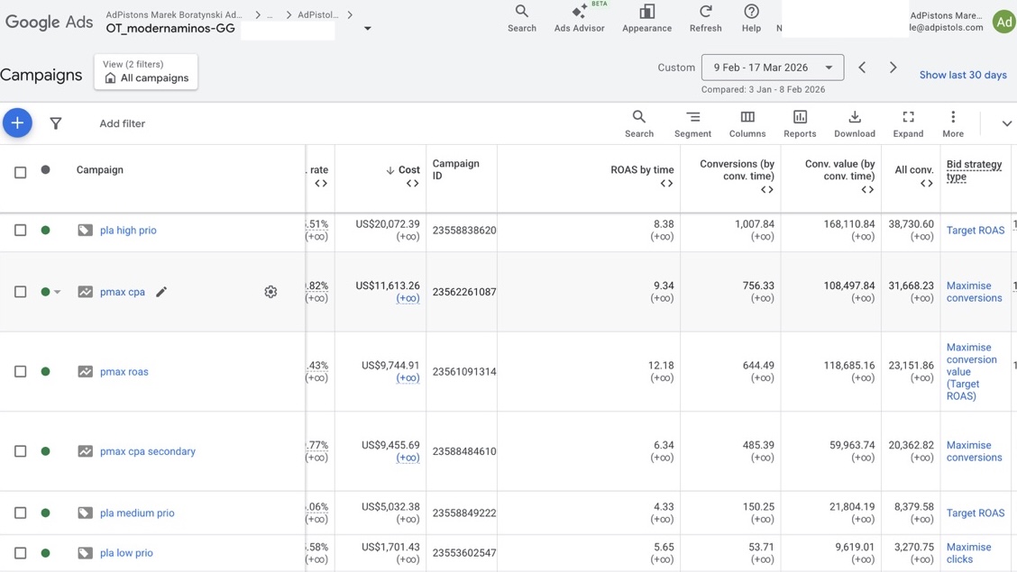Expand the Cost column arrows
This screenshot has width=1017, height=572.
click(x=412, y=184)
